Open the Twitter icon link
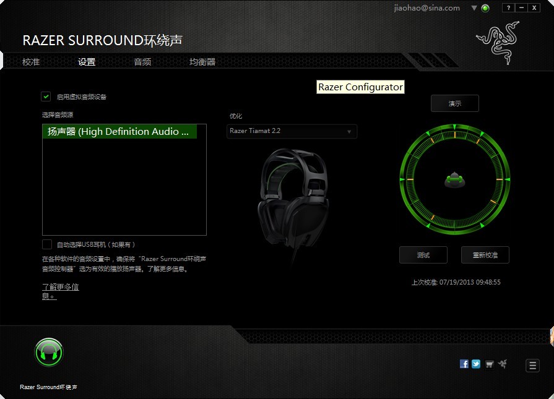This screenshot has width=554, height=399. (x=476, y=364)
